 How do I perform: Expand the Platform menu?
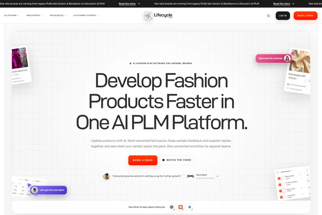coord(12,15)
